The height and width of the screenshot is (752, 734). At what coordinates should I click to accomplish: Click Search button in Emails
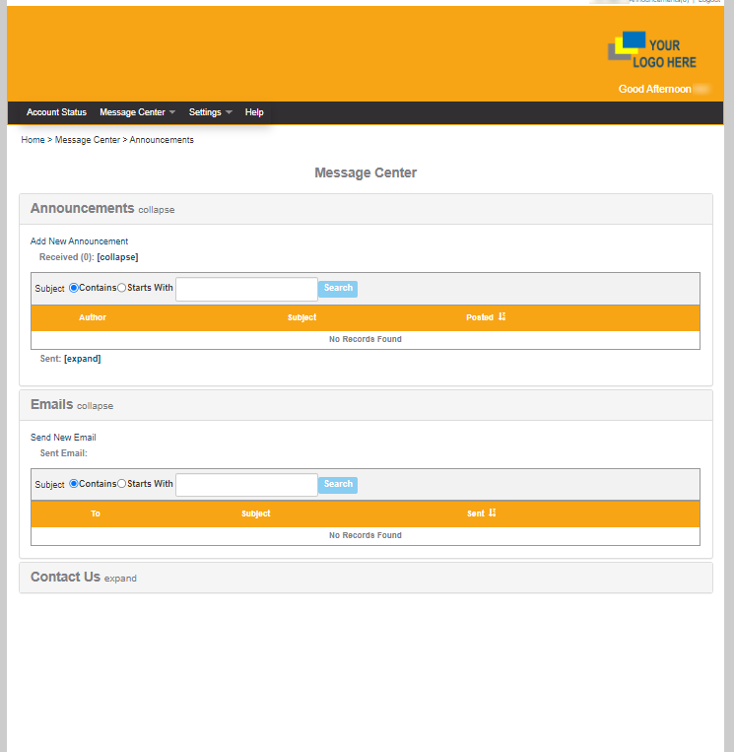tap(338, 485)
